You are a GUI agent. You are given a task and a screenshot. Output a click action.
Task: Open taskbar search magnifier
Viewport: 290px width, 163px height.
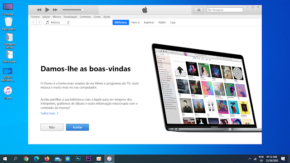pyautogui.click(x=15, y=159)
